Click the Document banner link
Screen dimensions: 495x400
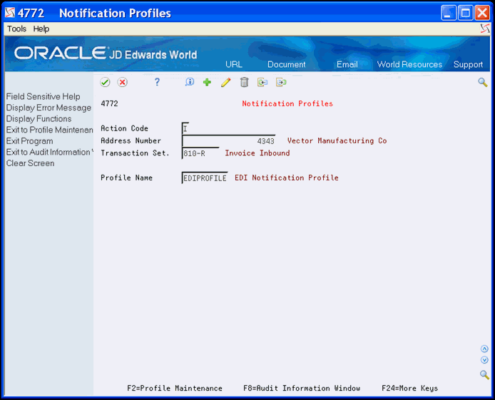tap(286, 64)
